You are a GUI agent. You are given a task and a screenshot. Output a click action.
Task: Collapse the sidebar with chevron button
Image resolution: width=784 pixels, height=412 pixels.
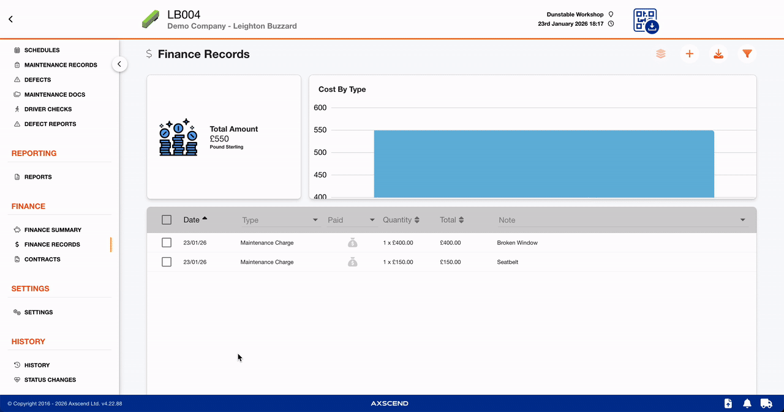pyautogui.click(x=119, y=64)
